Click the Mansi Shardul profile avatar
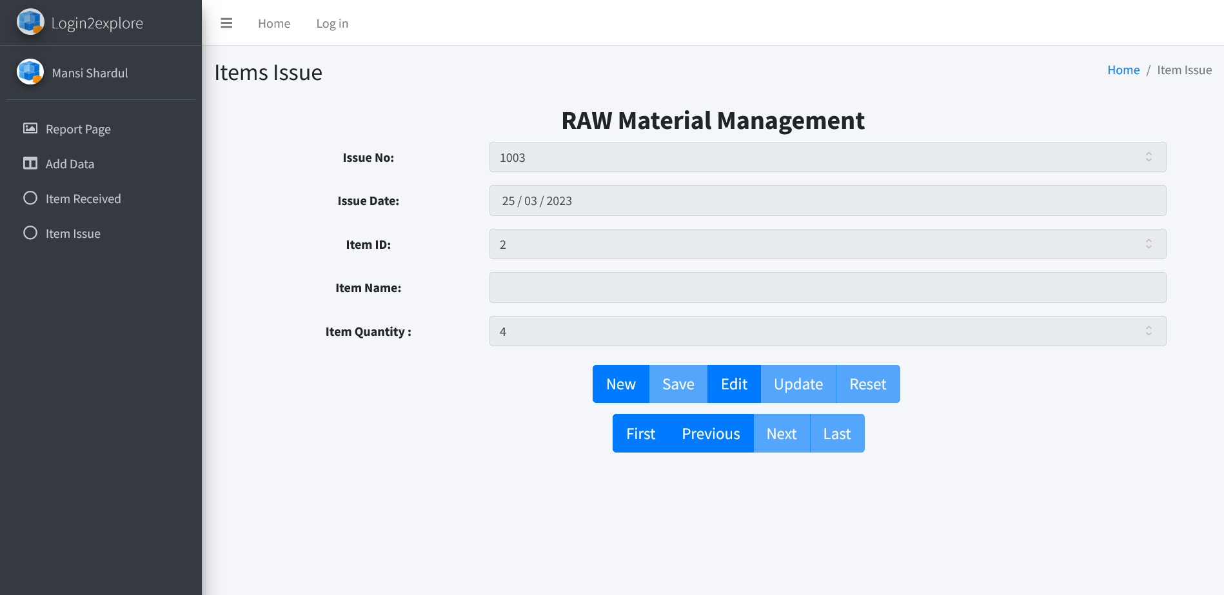The width and height of the screenshot is (1224, 595). (x=30, y=71)
